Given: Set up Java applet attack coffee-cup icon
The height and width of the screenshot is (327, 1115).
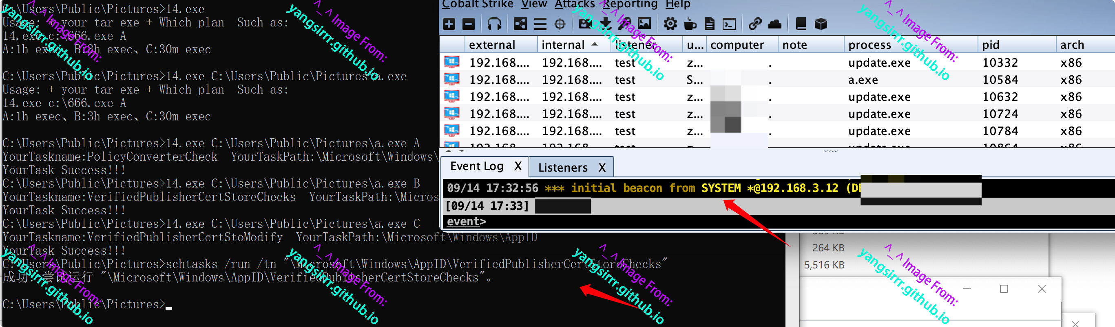Looking at the screenshot, I should (690, 24).
